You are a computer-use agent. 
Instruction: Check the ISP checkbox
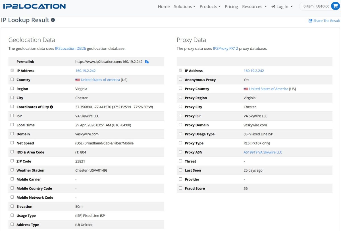pos(12,116)
